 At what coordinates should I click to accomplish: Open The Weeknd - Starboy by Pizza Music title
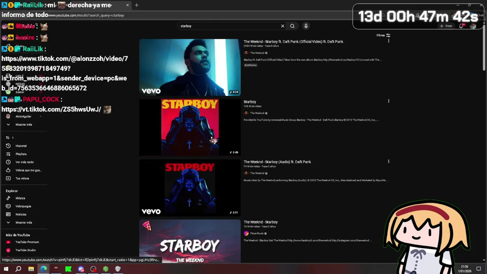[x=261, y=222]
